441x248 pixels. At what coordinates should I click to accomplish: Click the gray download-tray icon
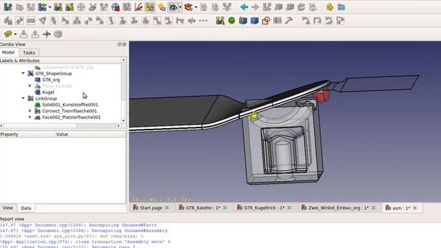point(23,34)
